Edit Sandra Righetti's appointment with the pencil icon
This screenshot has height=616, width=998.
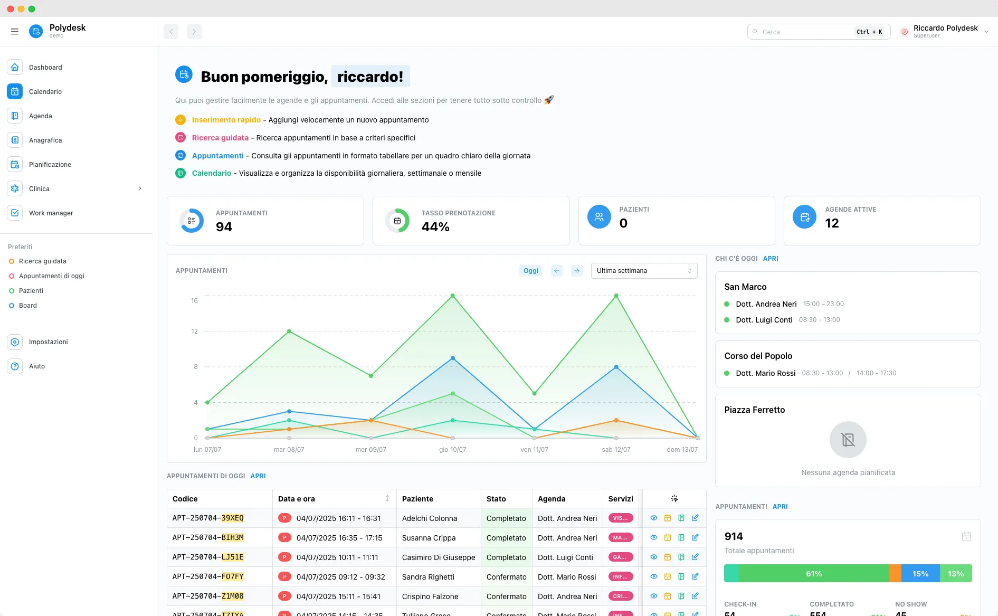(x=696, y=576)
